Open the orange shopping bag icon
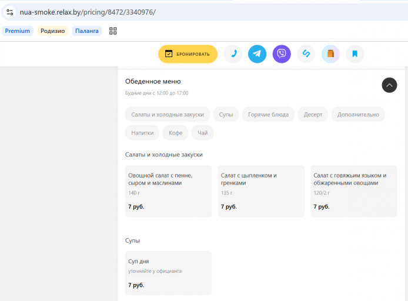Image resolution: width=408 pixels, height=301 pixels. click(x=330, y=54)
